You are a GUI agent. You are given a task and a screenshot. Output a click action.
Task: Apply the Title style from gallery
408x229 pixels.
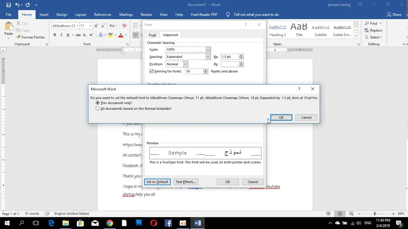tap(299, 30)
